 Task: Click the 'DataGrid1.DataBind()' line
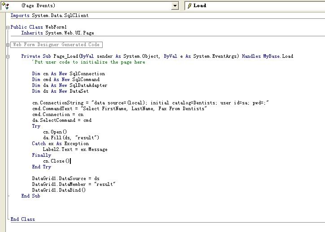click(x=59, y=190)
